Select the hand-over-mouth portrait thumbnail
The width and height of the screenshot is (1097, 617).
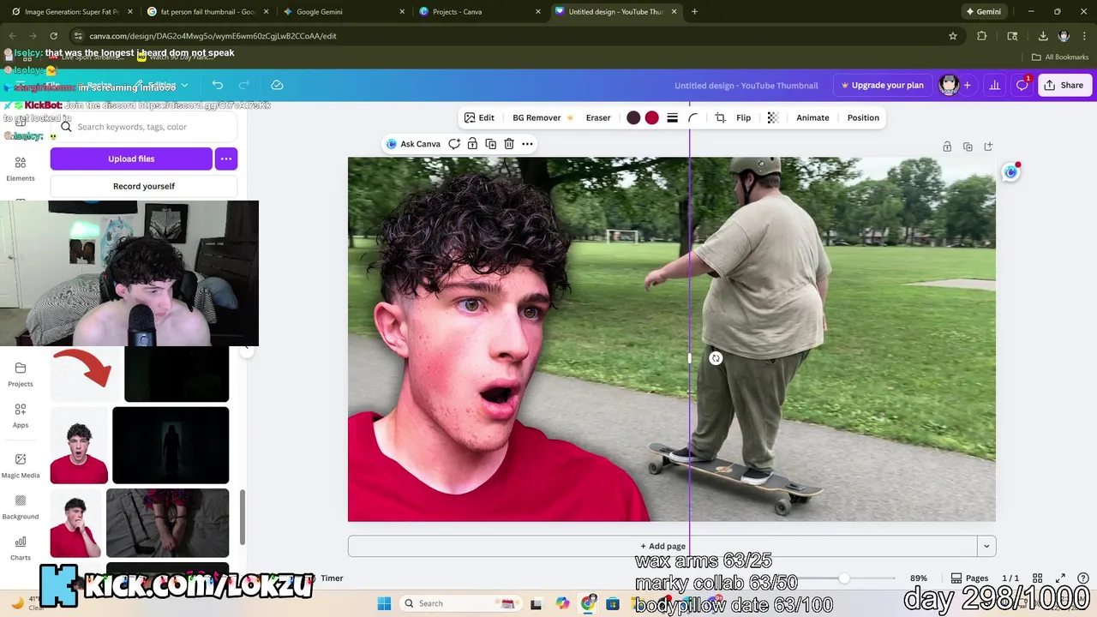pos(75,523)
